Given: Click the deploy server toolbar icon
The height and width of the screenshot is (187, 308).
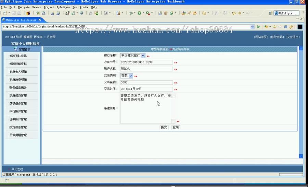Looking at the screenshot, I should (67, 13).
